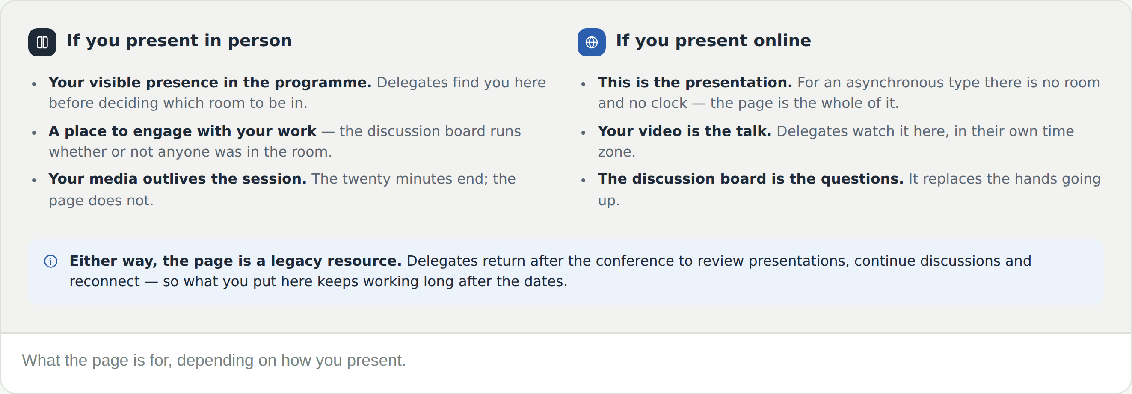Click the dark in-person presenter icon
This screenshot has width=1132, height=394.
coord(42,42)
